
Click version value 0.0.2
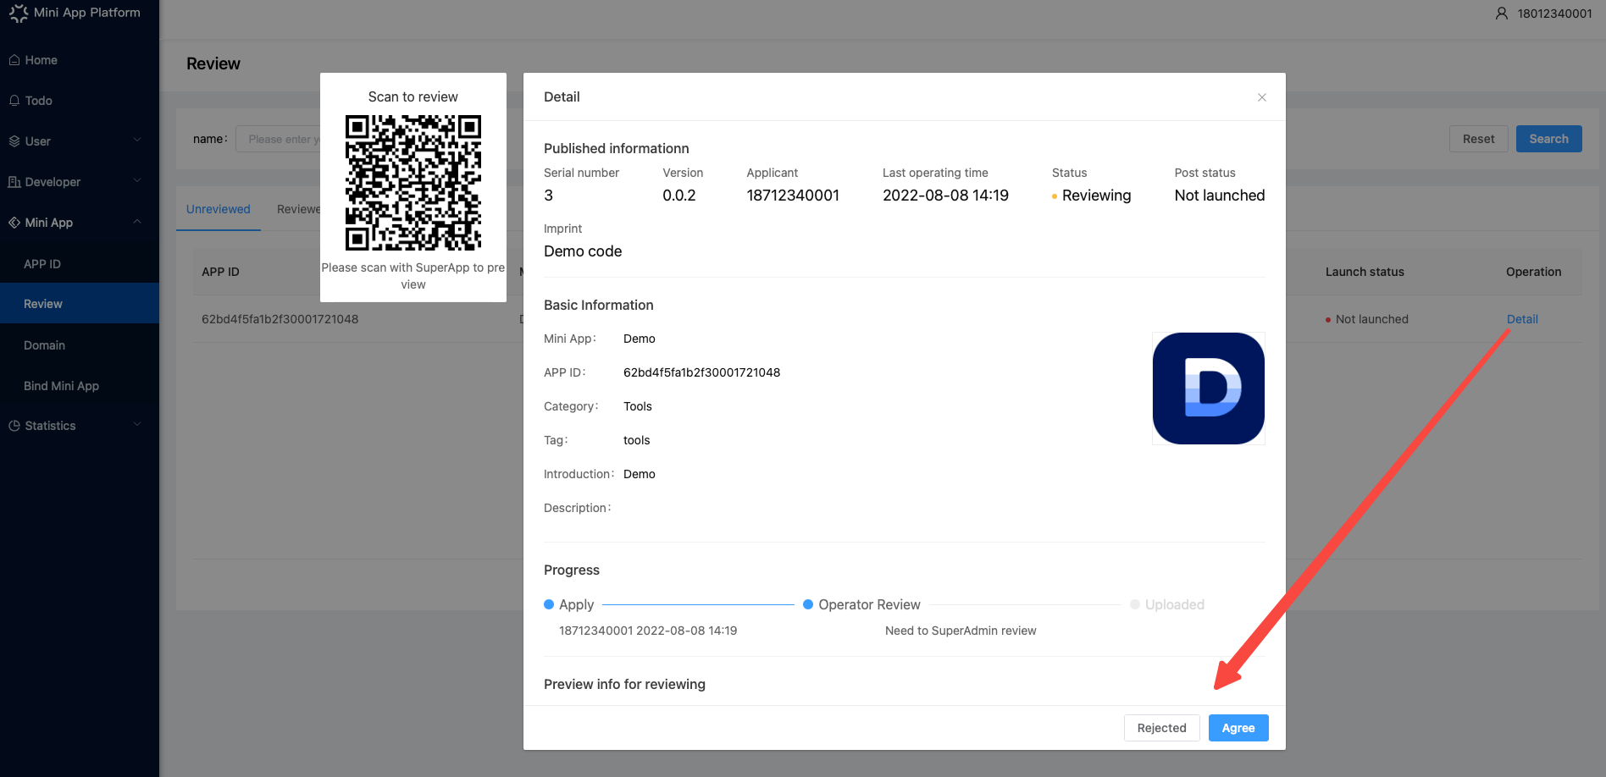(679, 196)
